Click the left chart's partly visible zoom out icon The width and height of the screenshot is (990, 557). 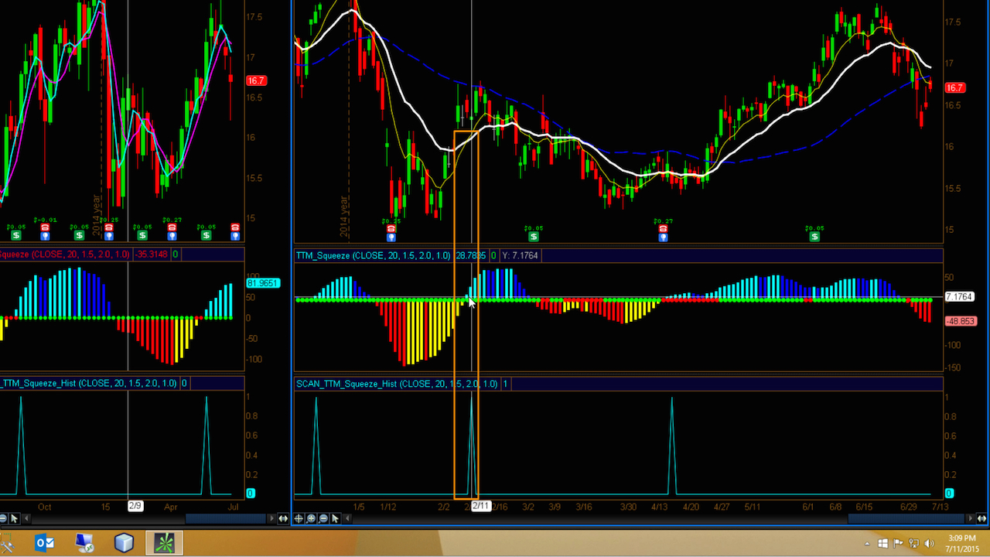(2, 518)
